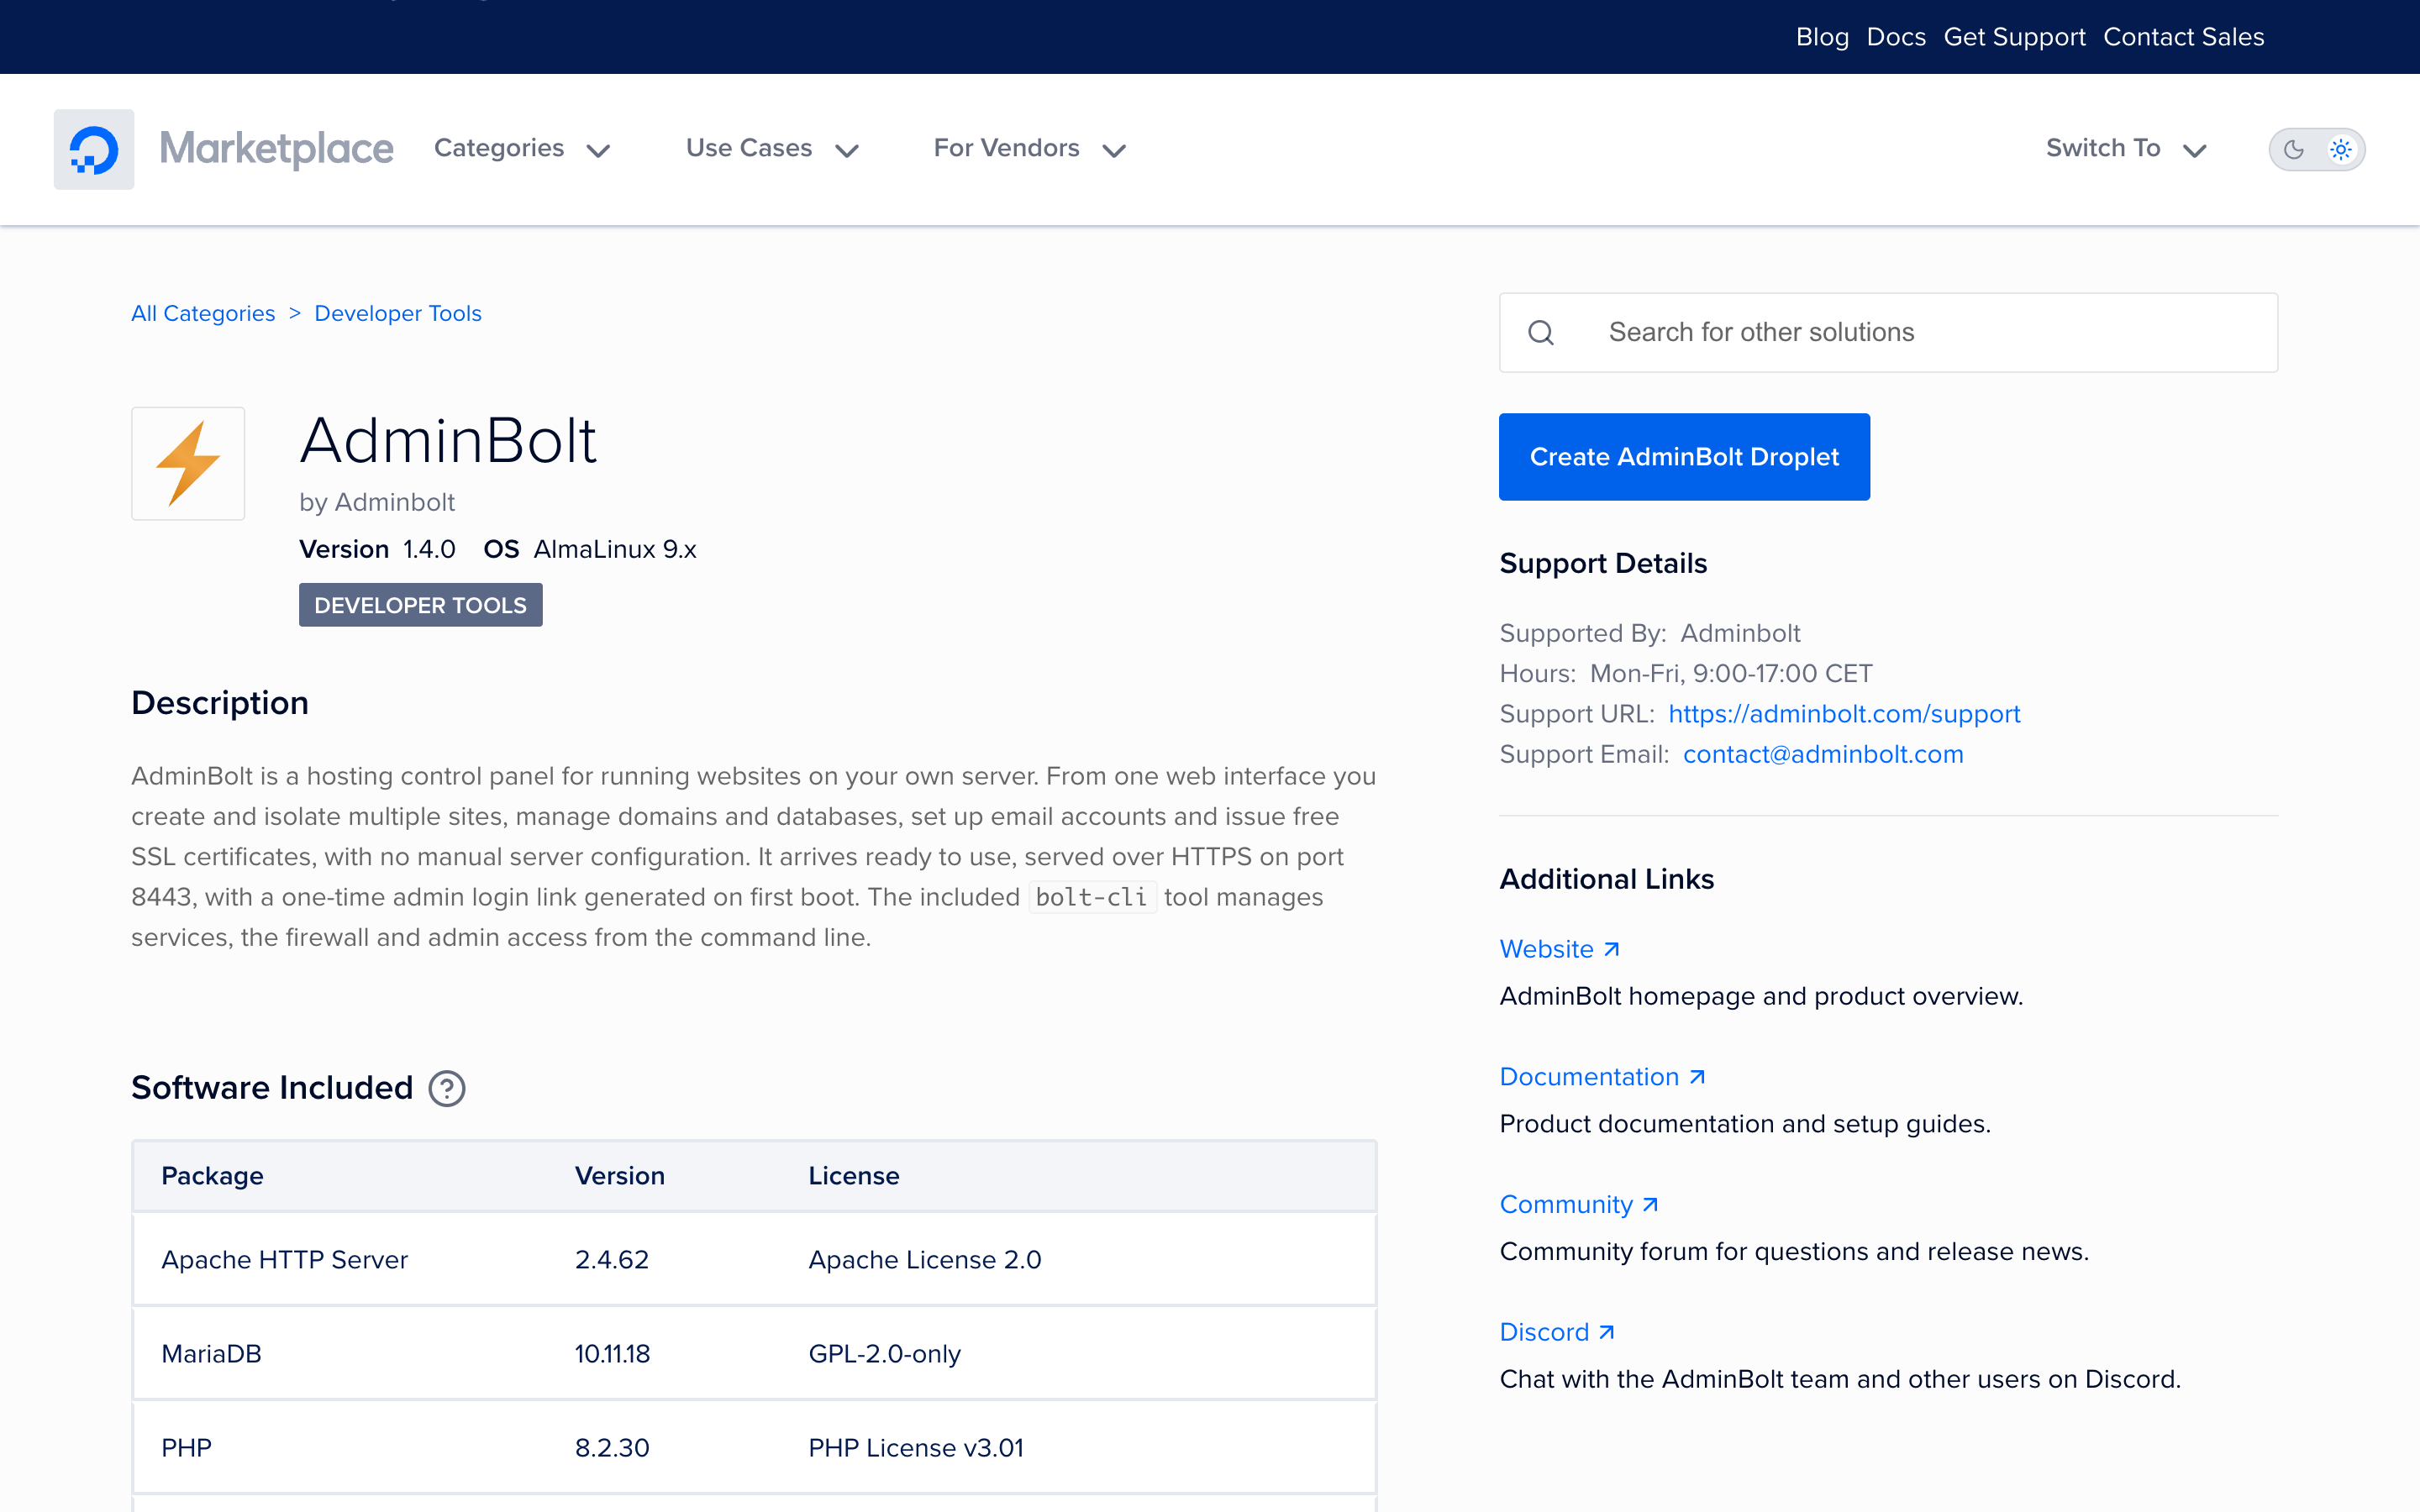Navigate to All Categories breadcrumb
2420x1512 pixels.
tap(203, 314)
